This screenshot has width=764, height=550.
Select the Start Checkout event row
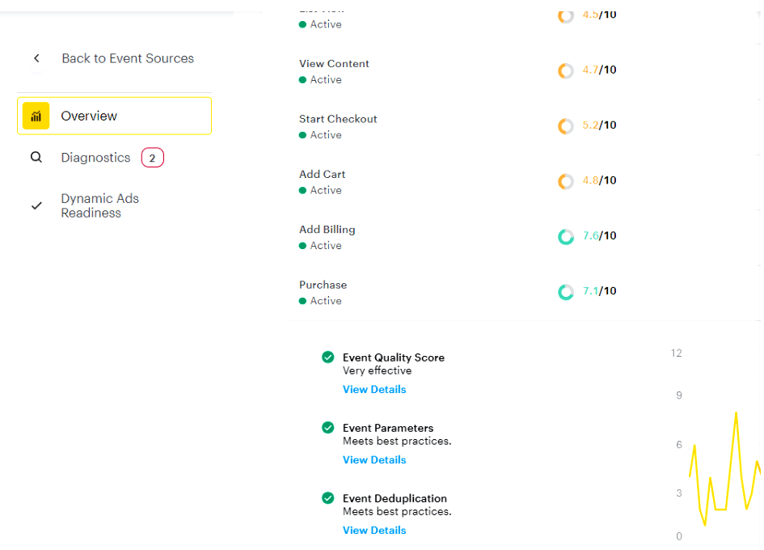click(x=521, y=126)
